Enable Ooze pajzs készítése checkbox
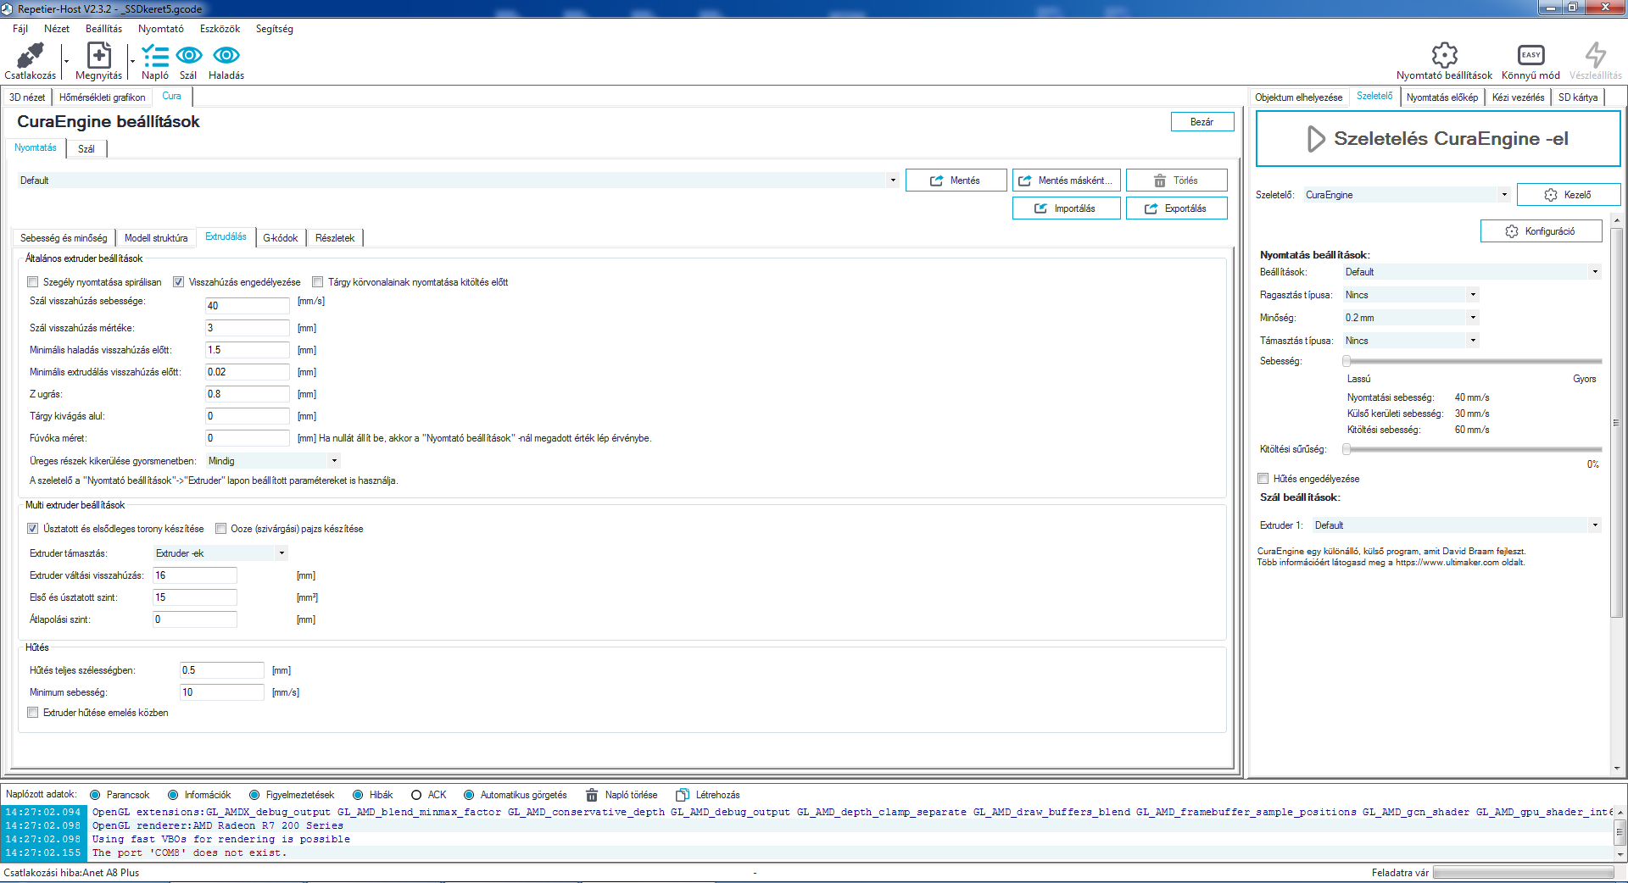 click(x=221, y=529)
